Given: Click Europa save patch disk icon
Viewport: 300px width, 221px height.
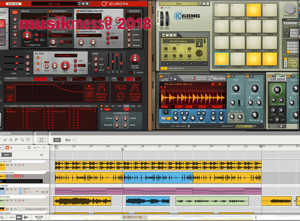Looking at the screenshot, I should [87, 4].
